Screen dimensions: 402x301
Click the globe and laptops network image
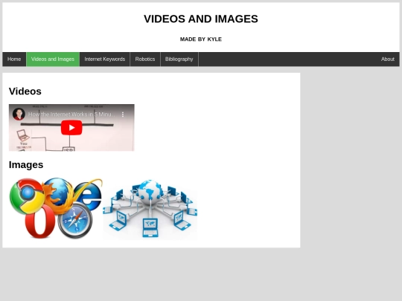tap(150, 210)
